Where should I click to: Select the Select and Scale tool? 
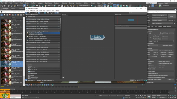[43, 6]
